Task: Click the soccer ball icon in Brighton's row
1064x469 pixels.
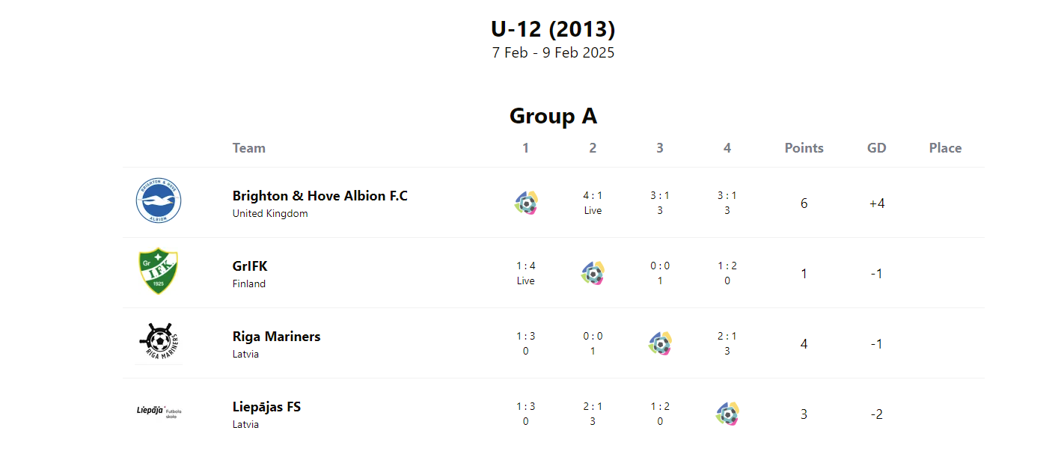Action: (x=526, y=203)
